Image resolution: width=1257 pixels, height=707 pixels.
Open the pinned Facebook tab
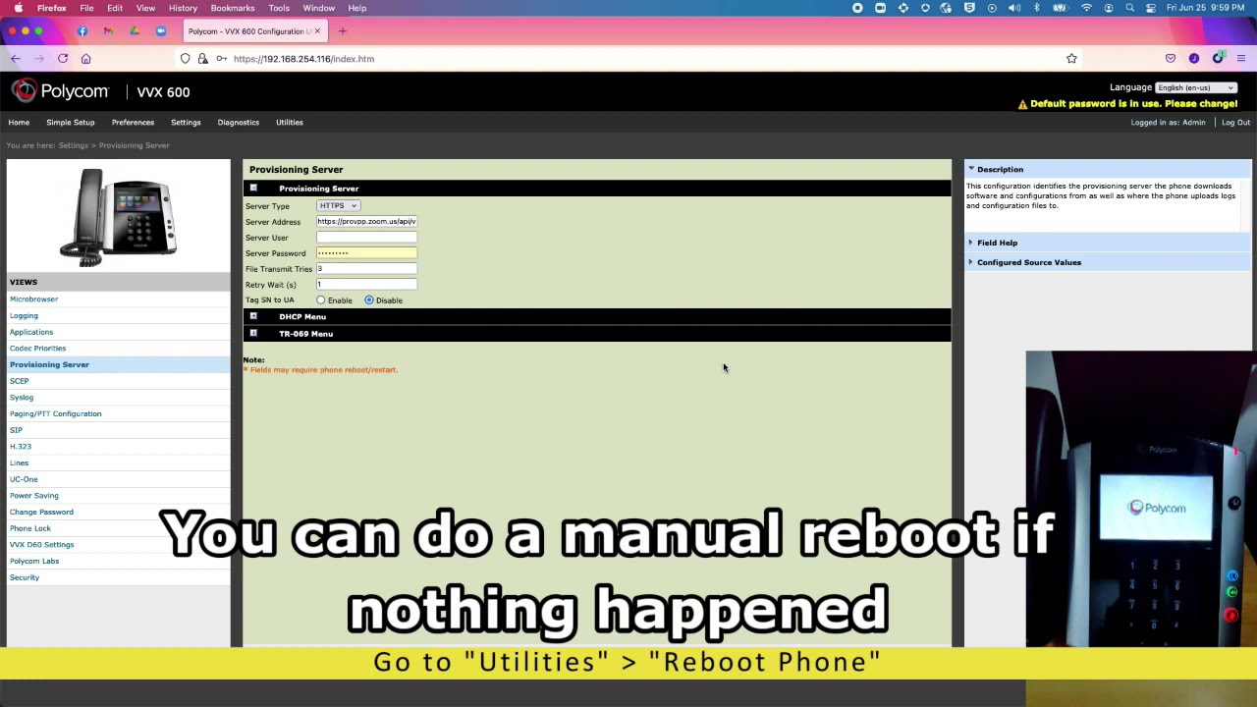click(x=82, y=31)
